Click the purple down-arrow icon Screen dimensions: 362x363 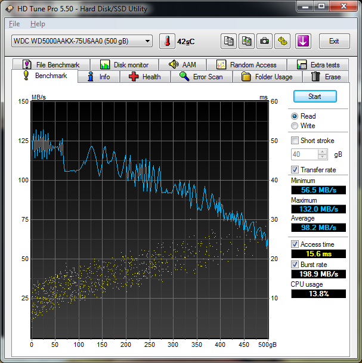303,41
